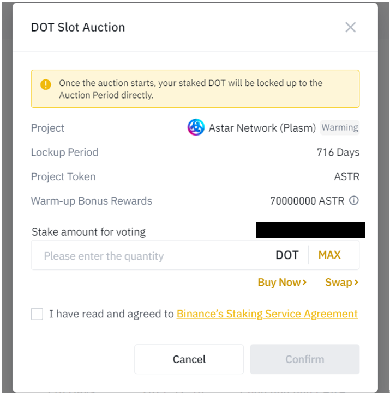
Task: Select MAX stake amount
Action: coord(329,255)
